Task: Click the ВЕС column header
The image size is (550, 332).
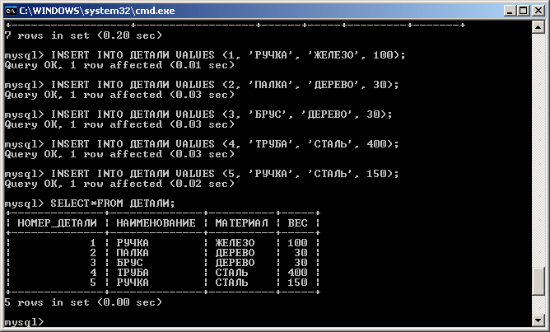Action: click(x=297, y=223)
